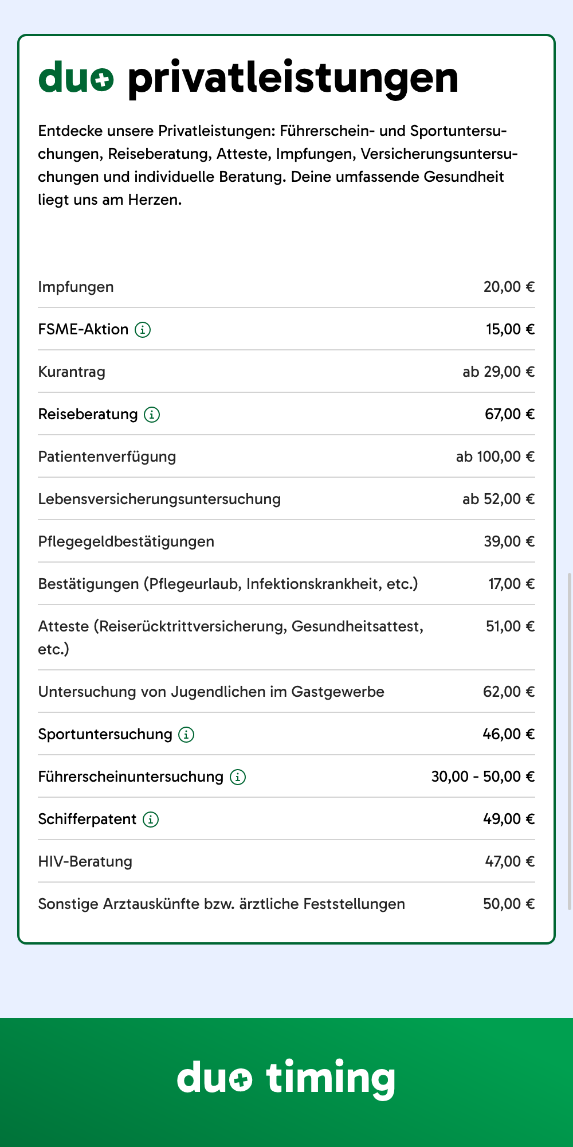Click the info icon next to Reiseberatung
Image resolution: width=573 pixels, height=1147 pixels.
[152, 415]
